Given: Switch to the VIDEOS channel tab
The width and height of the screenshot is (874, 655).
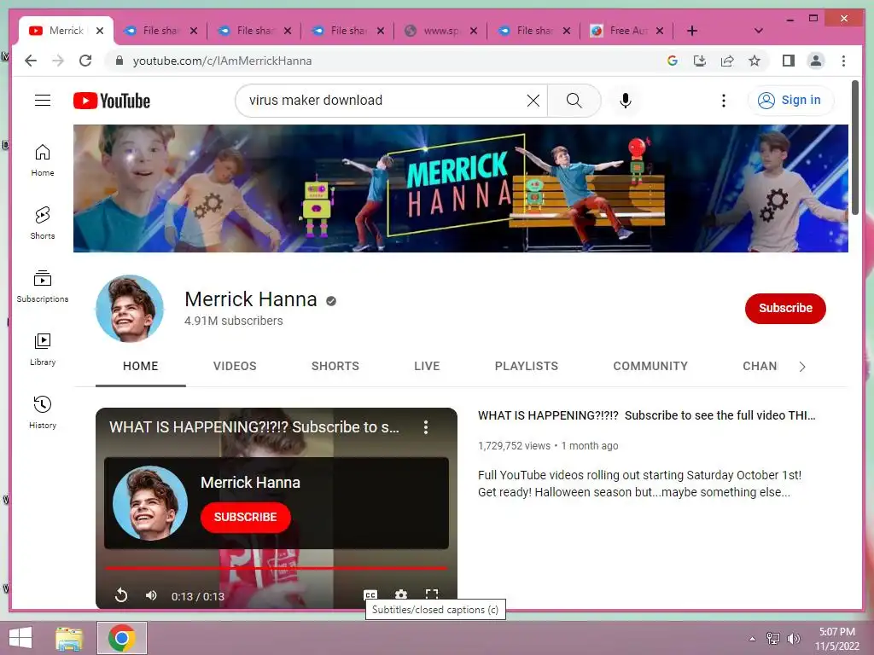Looking at the screenshot, I should coord(235,366).
